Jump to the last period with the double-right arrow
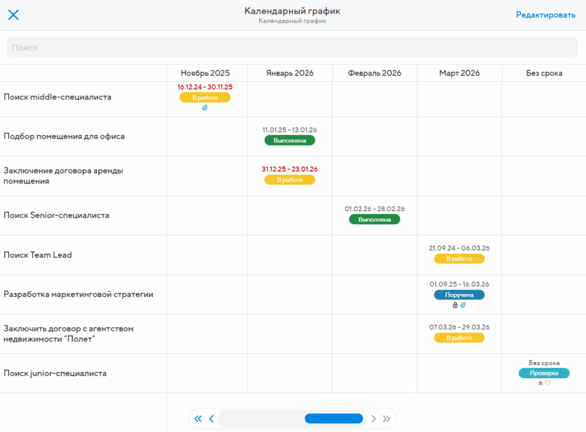Screen dimensions: 586x432 387,419
